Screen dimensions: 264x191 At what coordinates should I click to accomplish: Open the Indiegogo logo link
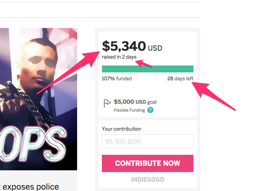(147, 180)
